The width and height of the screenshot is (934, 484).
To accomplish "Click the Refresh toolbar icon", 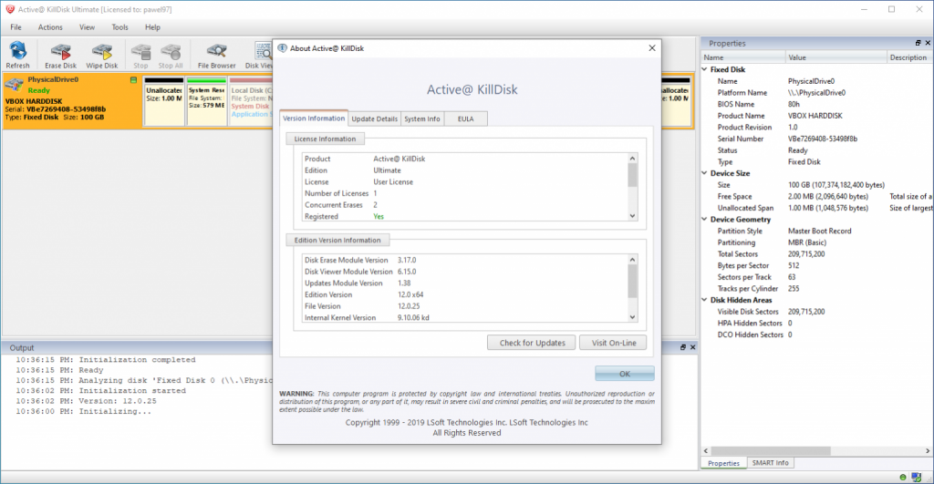I will pyautogui.click(x=17, y=56).
